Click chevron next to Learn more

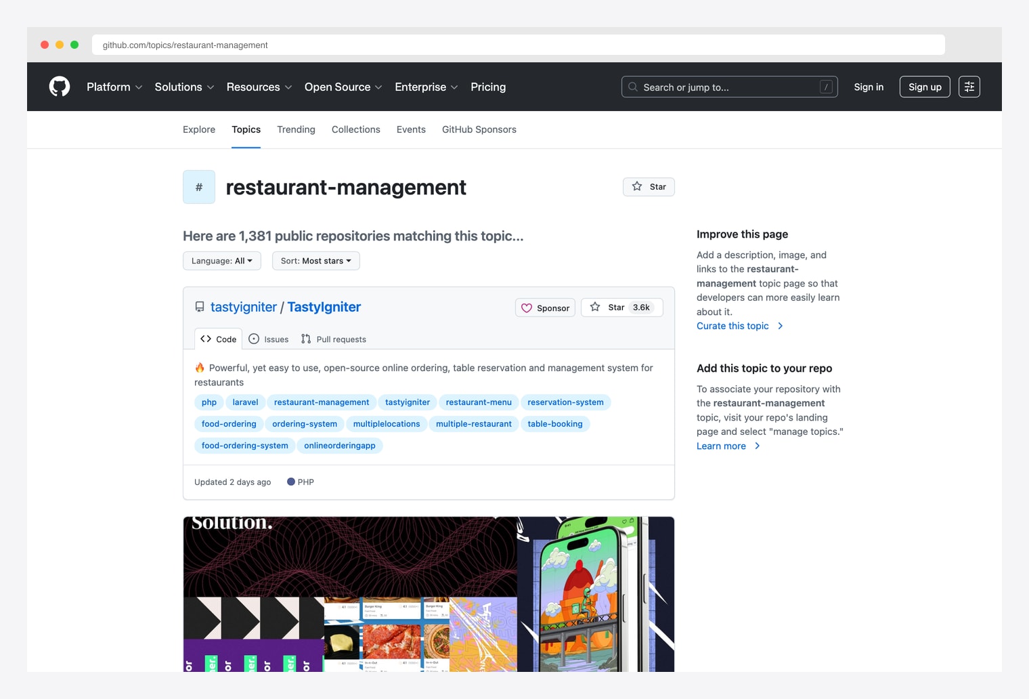pos(757,446)
